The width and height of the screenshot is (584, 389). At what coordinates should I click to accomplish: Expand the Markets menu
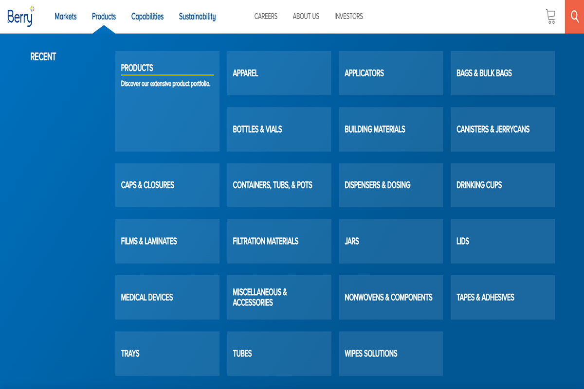point(65,17)
